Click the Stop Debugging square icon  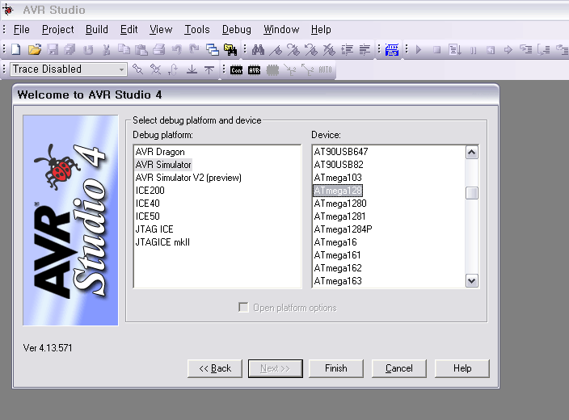click(x=437, y=50)
